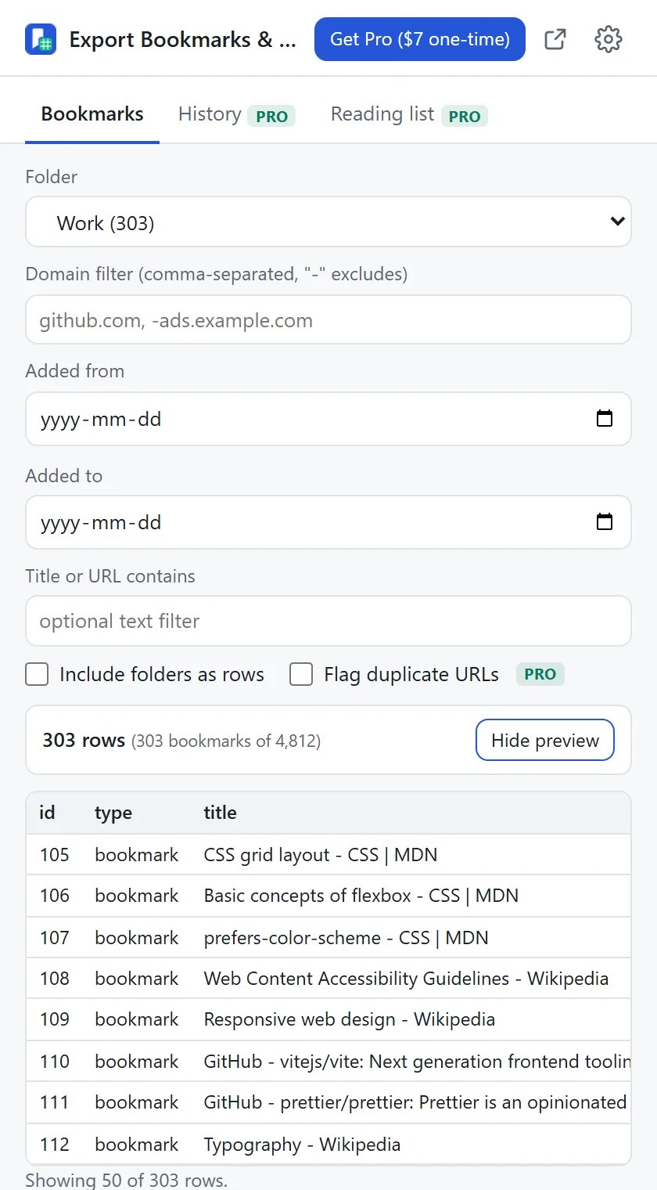Select row 'prefers-color-scheme - CSS | MDN'
The width and height of the screenshot is (657, 1190).
click(328, 937)
